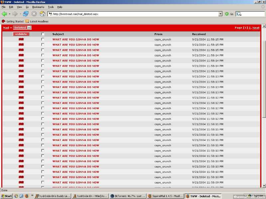Click the browser Back arrow button
The width and height of the screenshot is (266, 199).
(4, 14)
